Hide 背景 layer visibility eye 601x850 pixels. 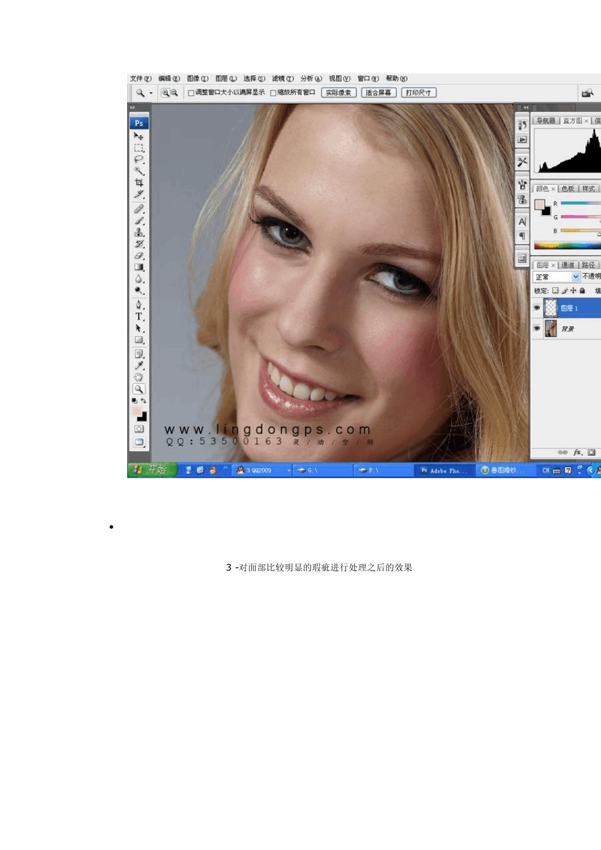click(x=537, y=328)
